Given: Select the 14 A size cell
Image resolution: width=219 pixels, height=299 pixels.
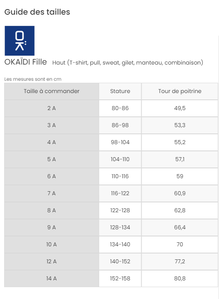Looking at the screenshot, I should (x=51, y=278).
